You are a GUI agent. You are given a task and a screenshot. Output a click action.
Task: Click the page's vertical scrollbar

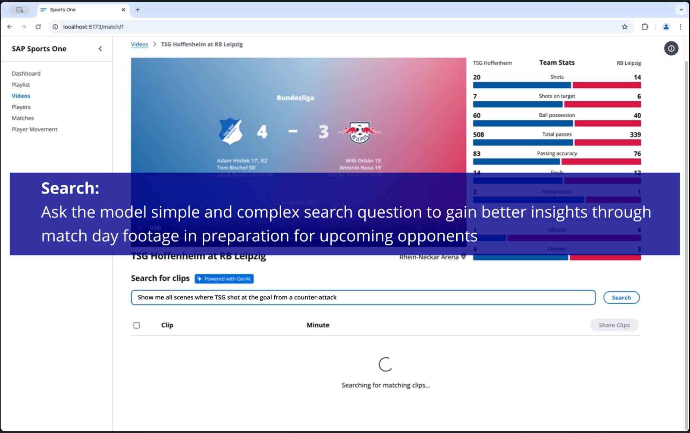686,246
